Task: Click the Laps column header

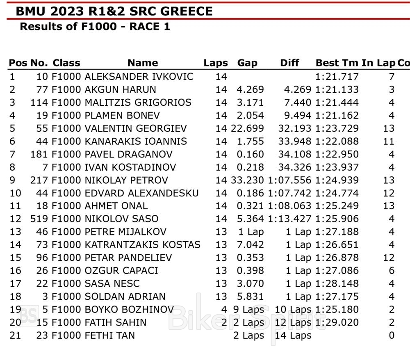Action: 215,63
